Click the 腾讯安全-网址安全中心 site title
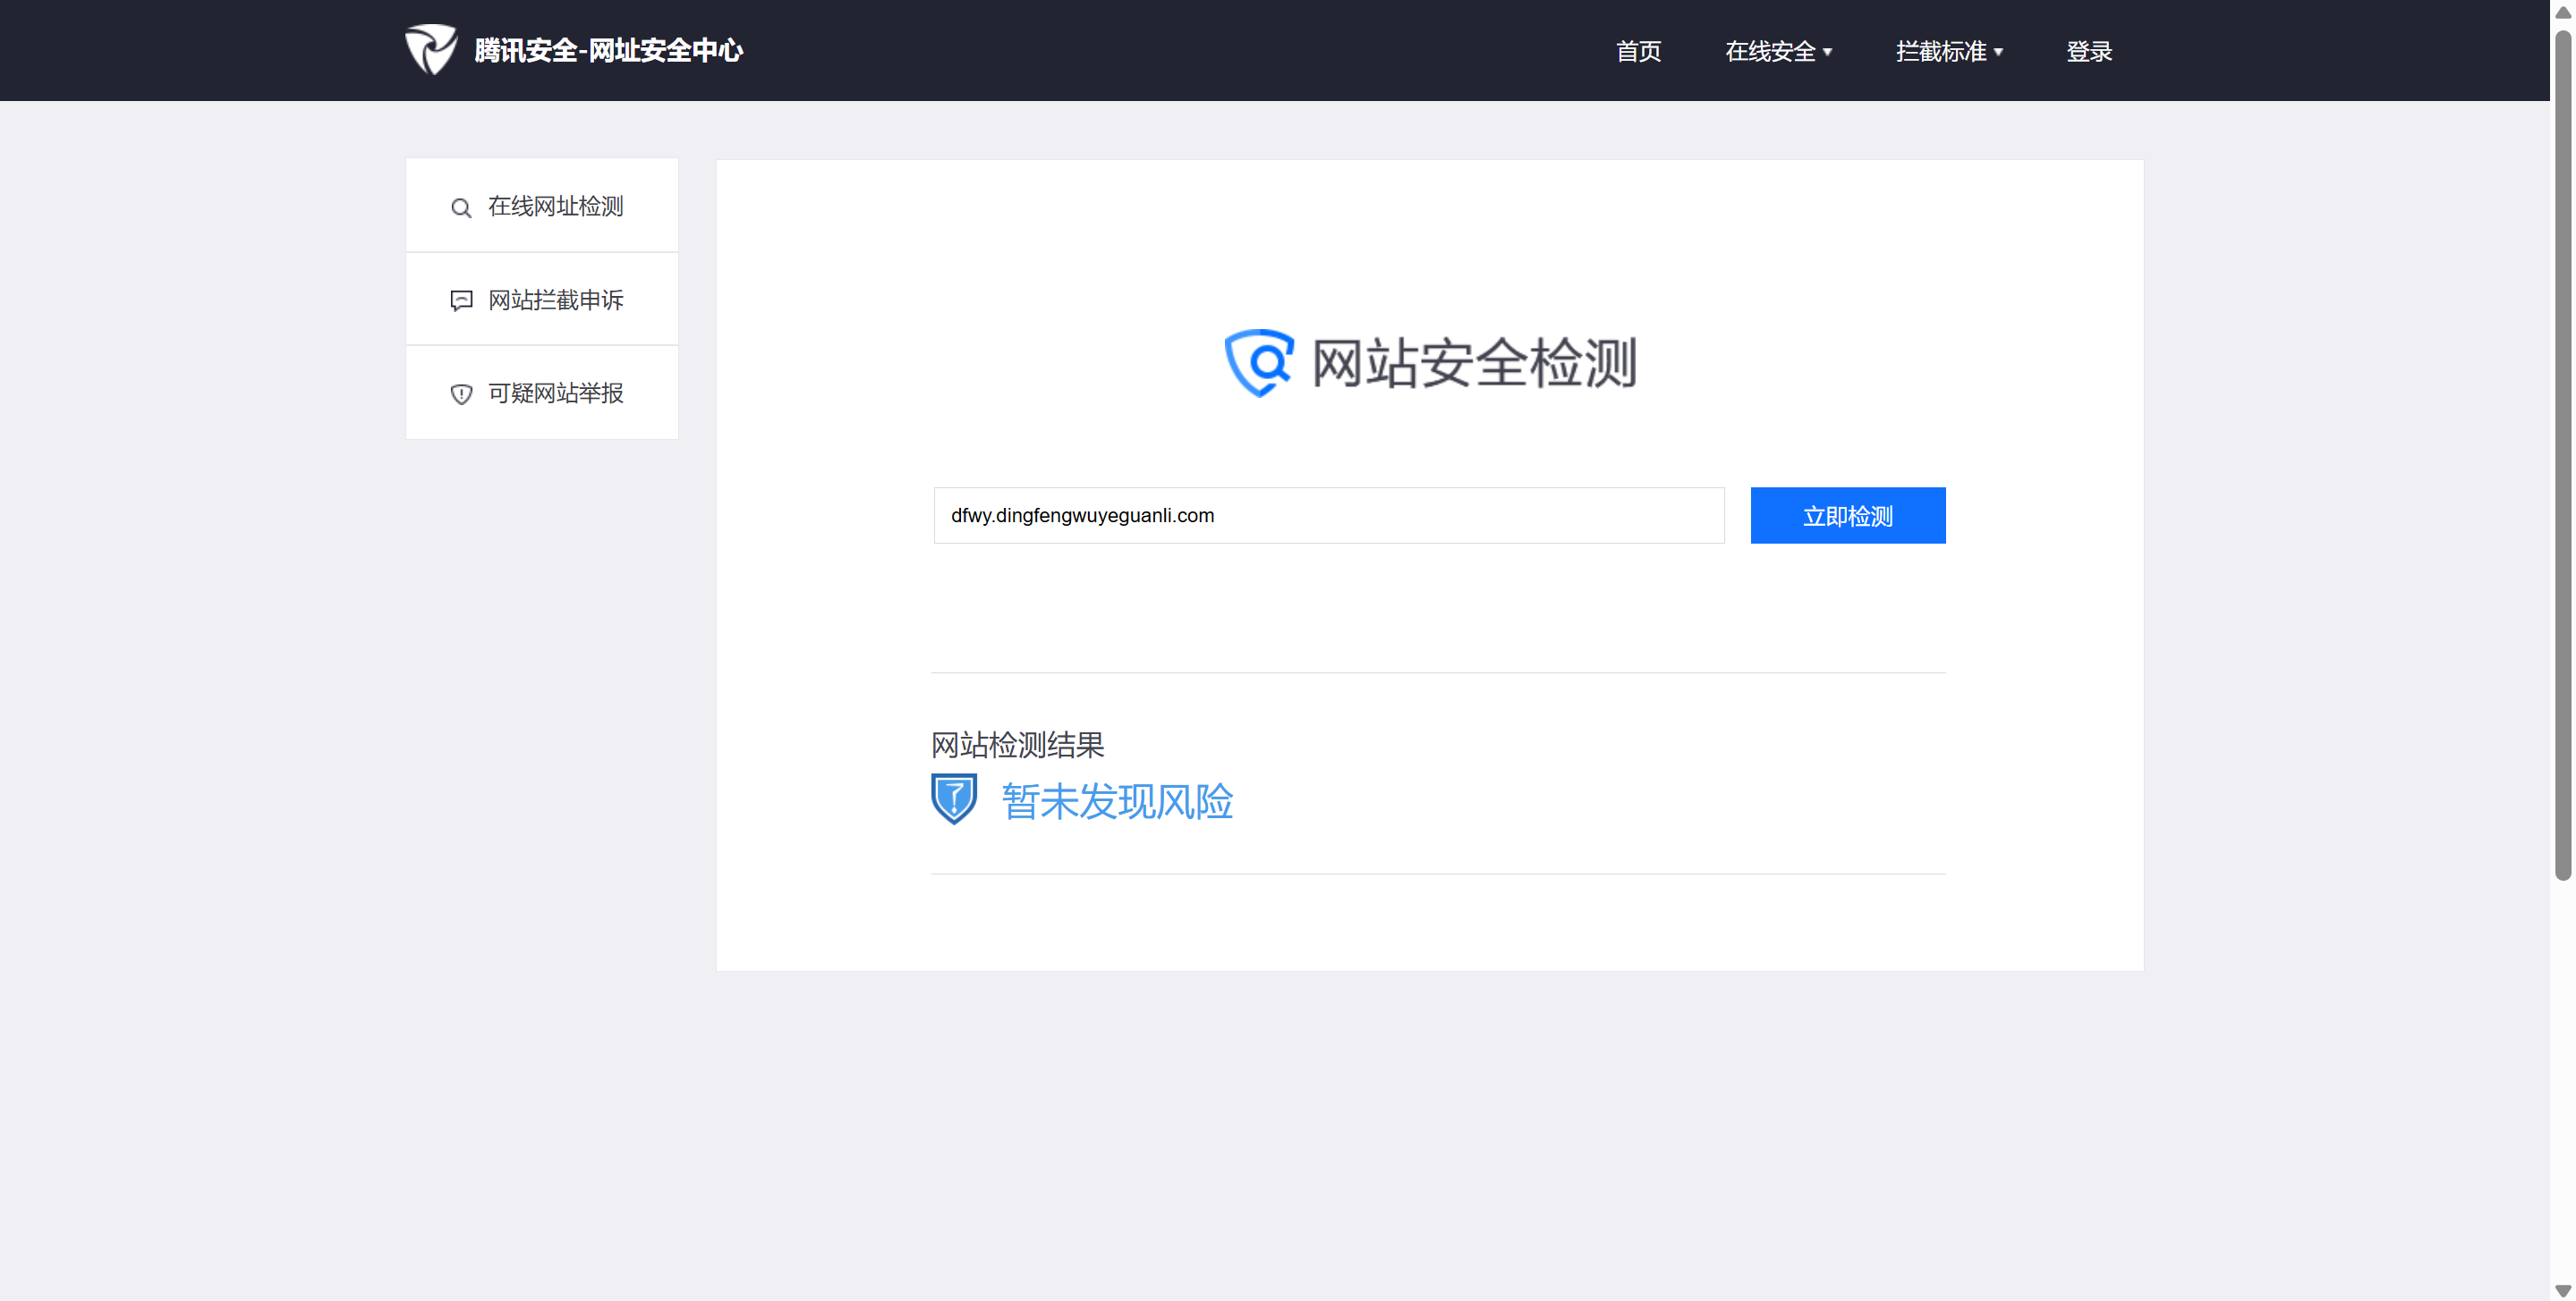This screenshot has height=1301, width=2576. coord(608,50)
